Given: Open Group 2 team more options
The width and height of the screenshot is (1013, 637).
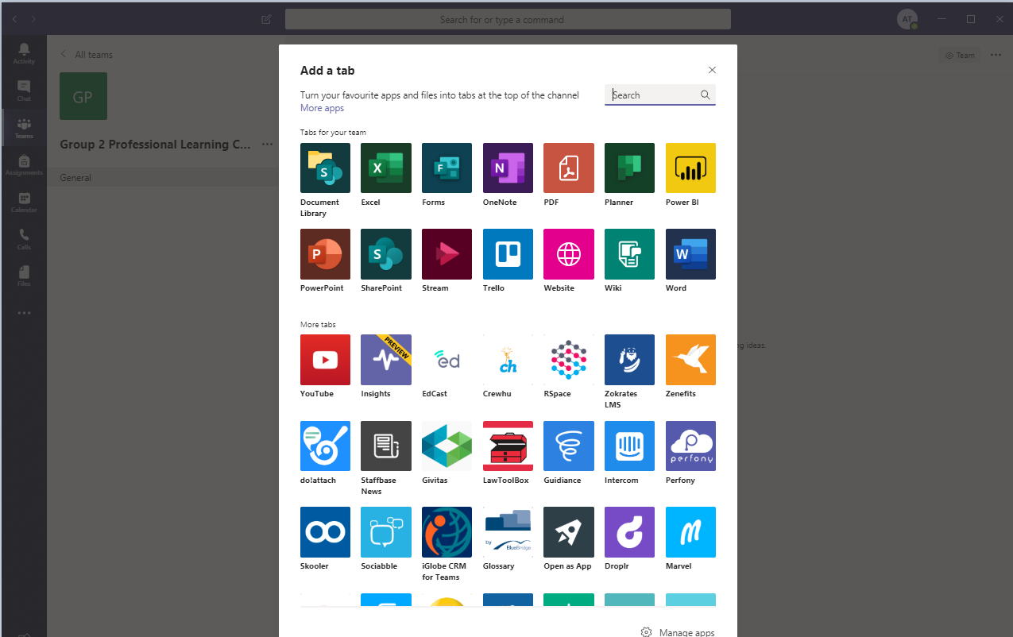Looking at the screenshot, I should click(267, 145).
